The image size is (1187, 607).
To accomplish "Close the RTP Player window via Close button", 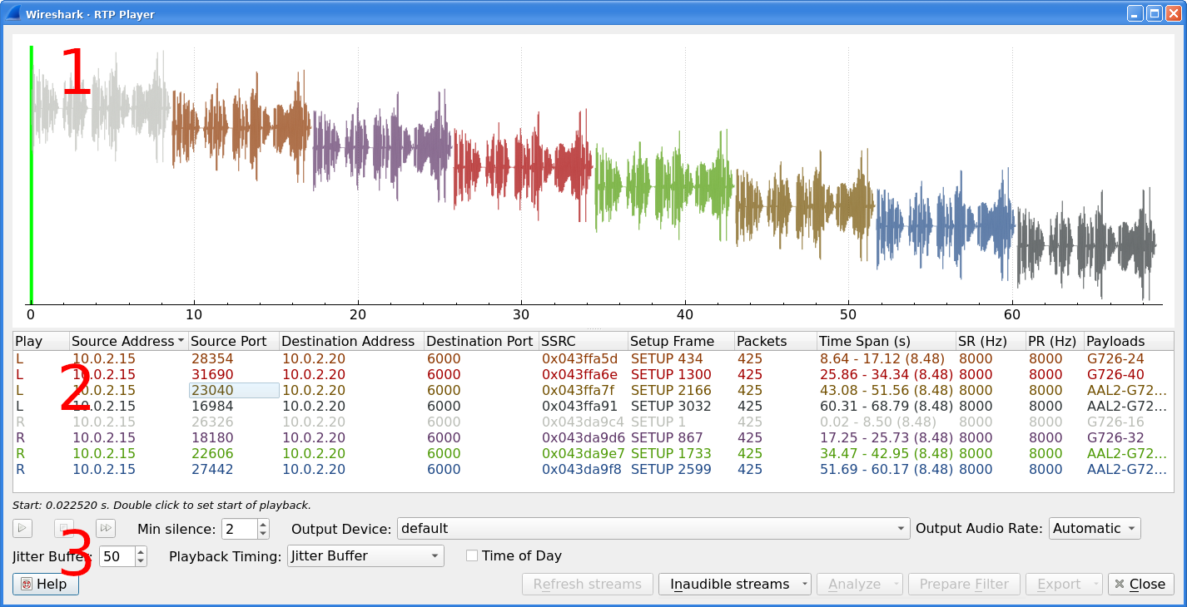I will point(1140,584).
